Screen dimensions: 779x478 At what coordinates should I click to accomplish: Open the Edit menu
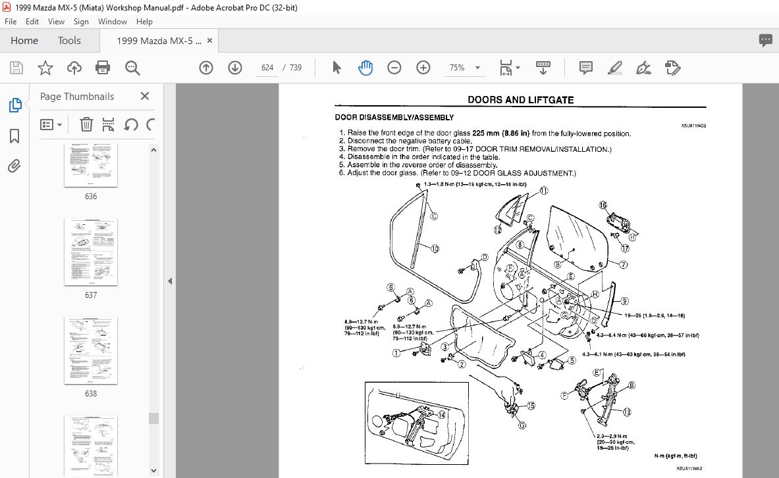32,22
